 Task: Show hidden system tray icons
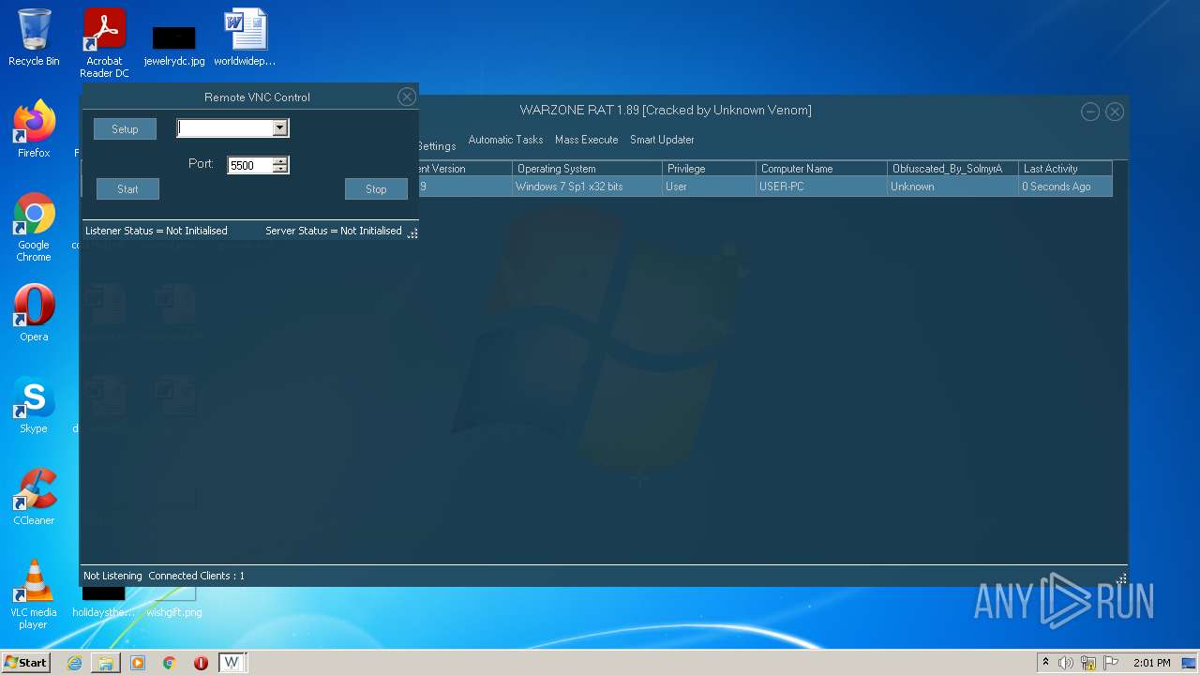[x=1046, y=663]
